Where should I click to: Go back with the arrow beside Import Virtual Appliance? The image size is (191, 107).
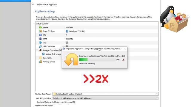(x=33, y=4)
